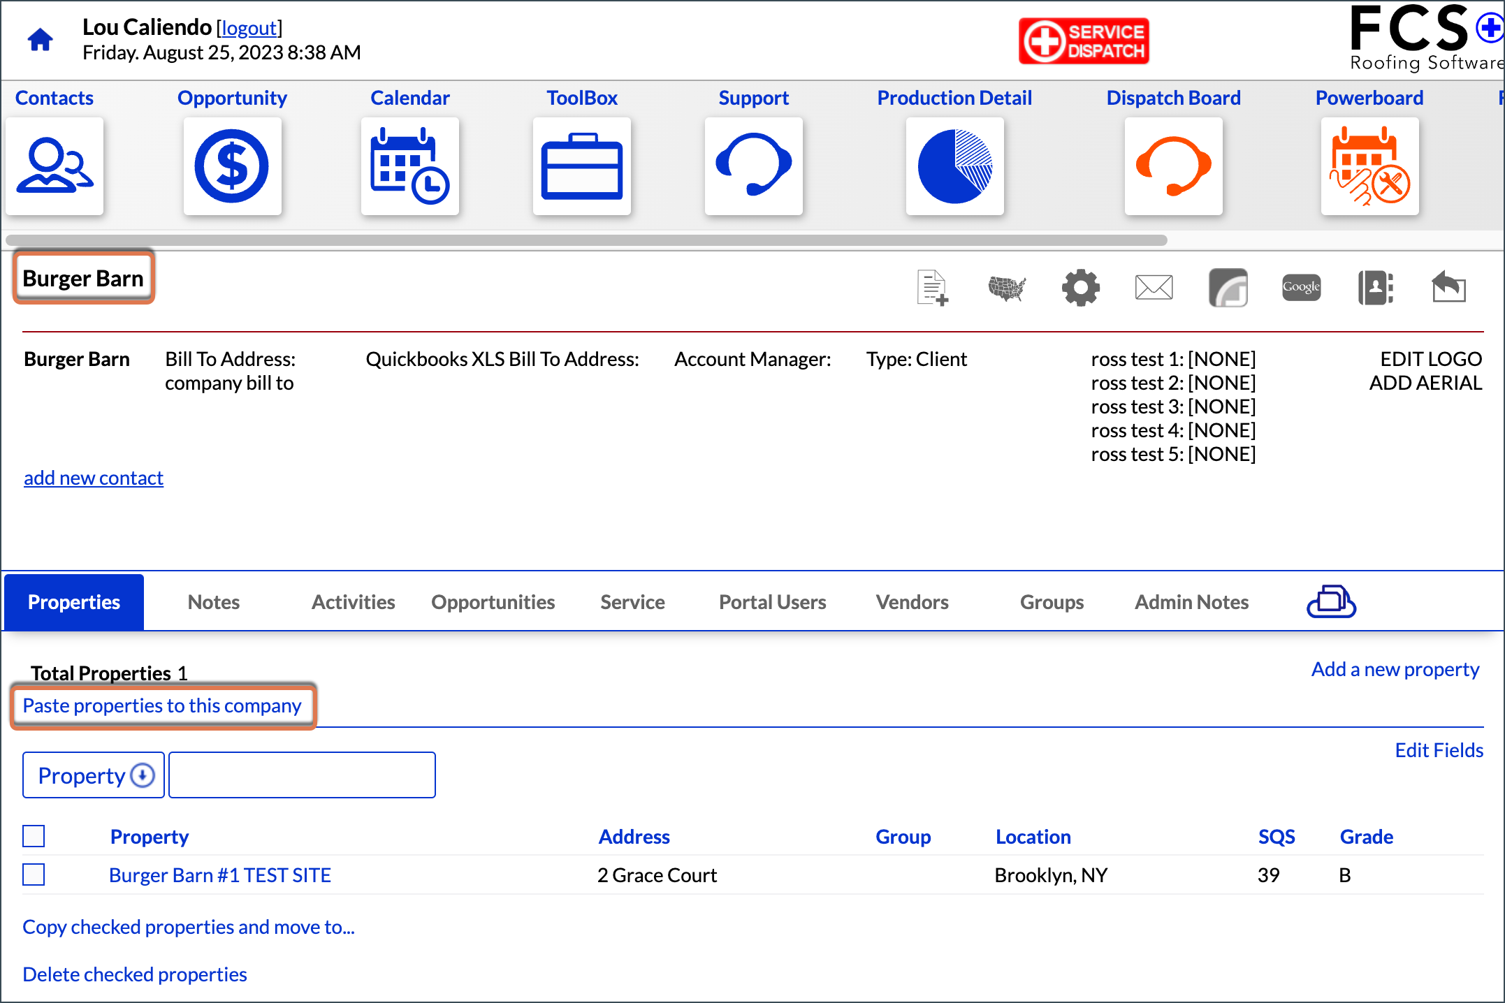Check the Burger Barn #1 TEST SITE checkbox
Image resolution: width=1505 pixels, height=1003 pixels.
tap(34, 874)
